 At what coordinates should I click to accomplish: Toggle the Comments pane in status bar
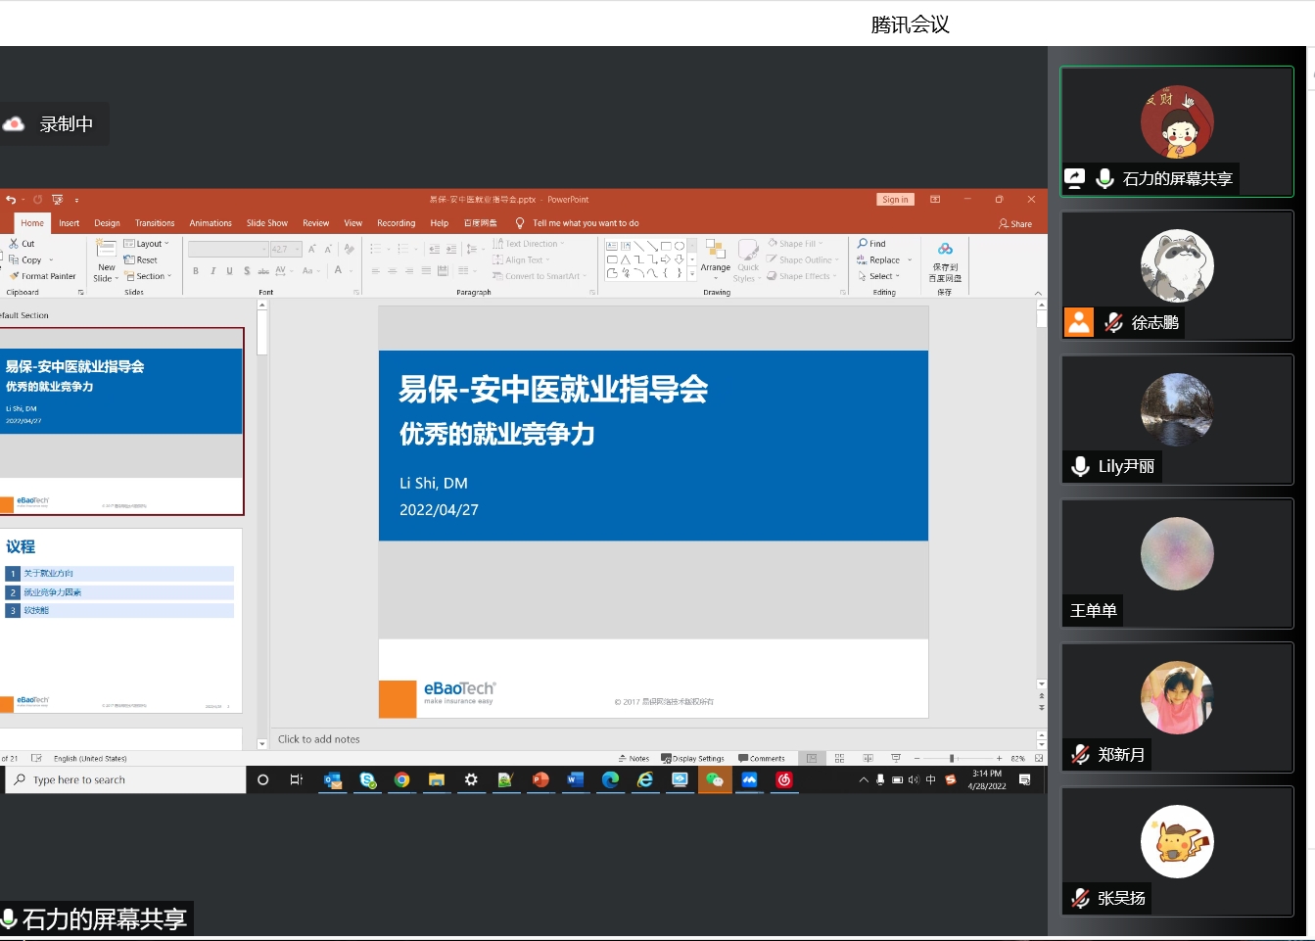click(x=762, y=759)
